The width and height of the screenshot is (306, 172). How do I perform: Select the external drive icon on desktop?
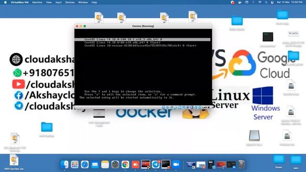tap(254, 136)
